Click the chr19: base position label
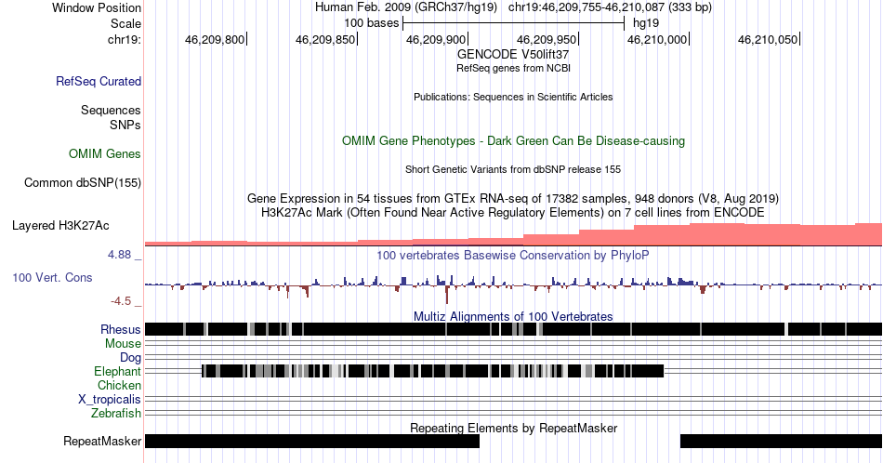 tap(125, 39)
